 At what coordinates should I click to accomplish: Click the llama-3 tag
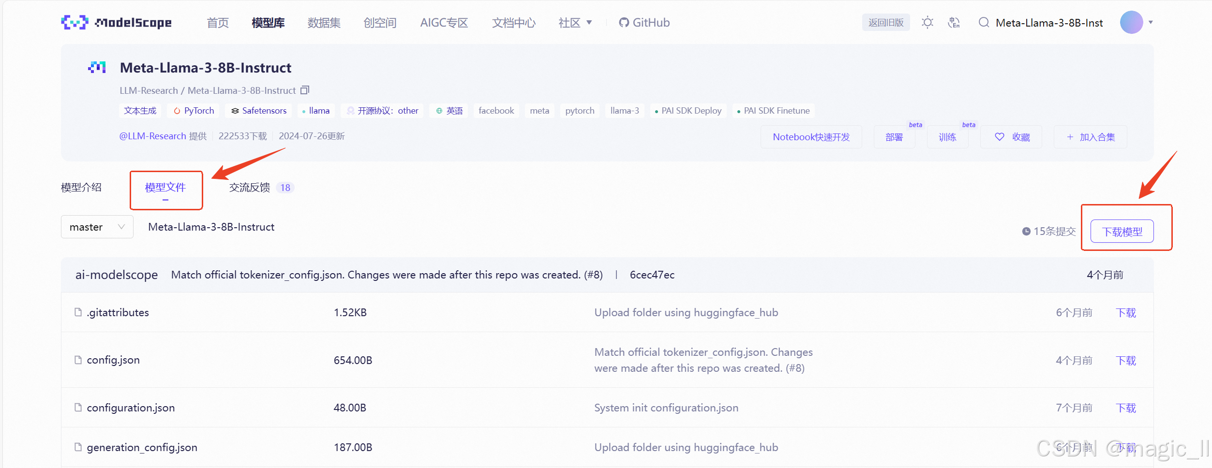(625, 111)
